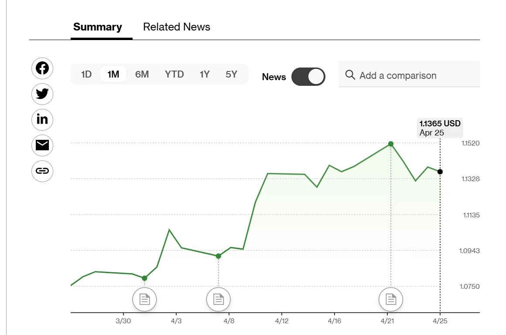The width and height of the screenshot is (506, 335).
Task: Click the magnifier icon in comparison search
Action: click(x=350, y=75)
